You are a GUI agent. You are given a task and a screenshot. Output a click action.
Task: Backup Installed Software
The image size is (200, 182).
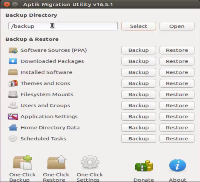[139, 72]
